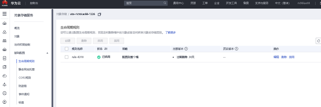This screenshot has height=107, width=321.
Task: Click the 过期删除: 30天 cell
Action: pos(185,57)
